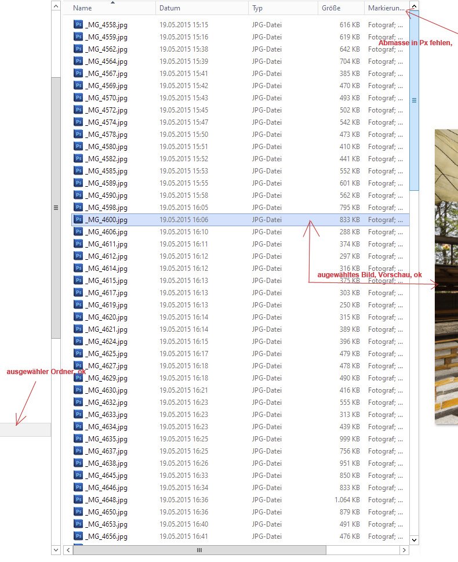
Task: Select the Ps icon of _MG_4567.jpg
Action: (78, 73)
